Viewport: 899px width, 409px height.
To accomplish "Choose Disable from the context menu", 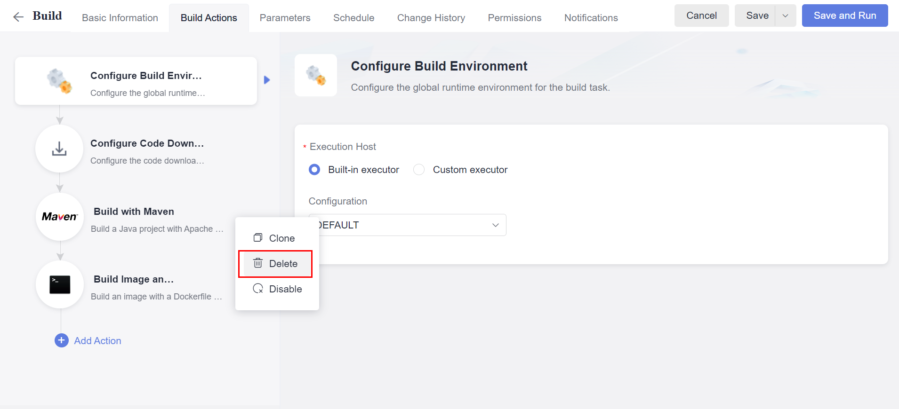I will point(285,289).
